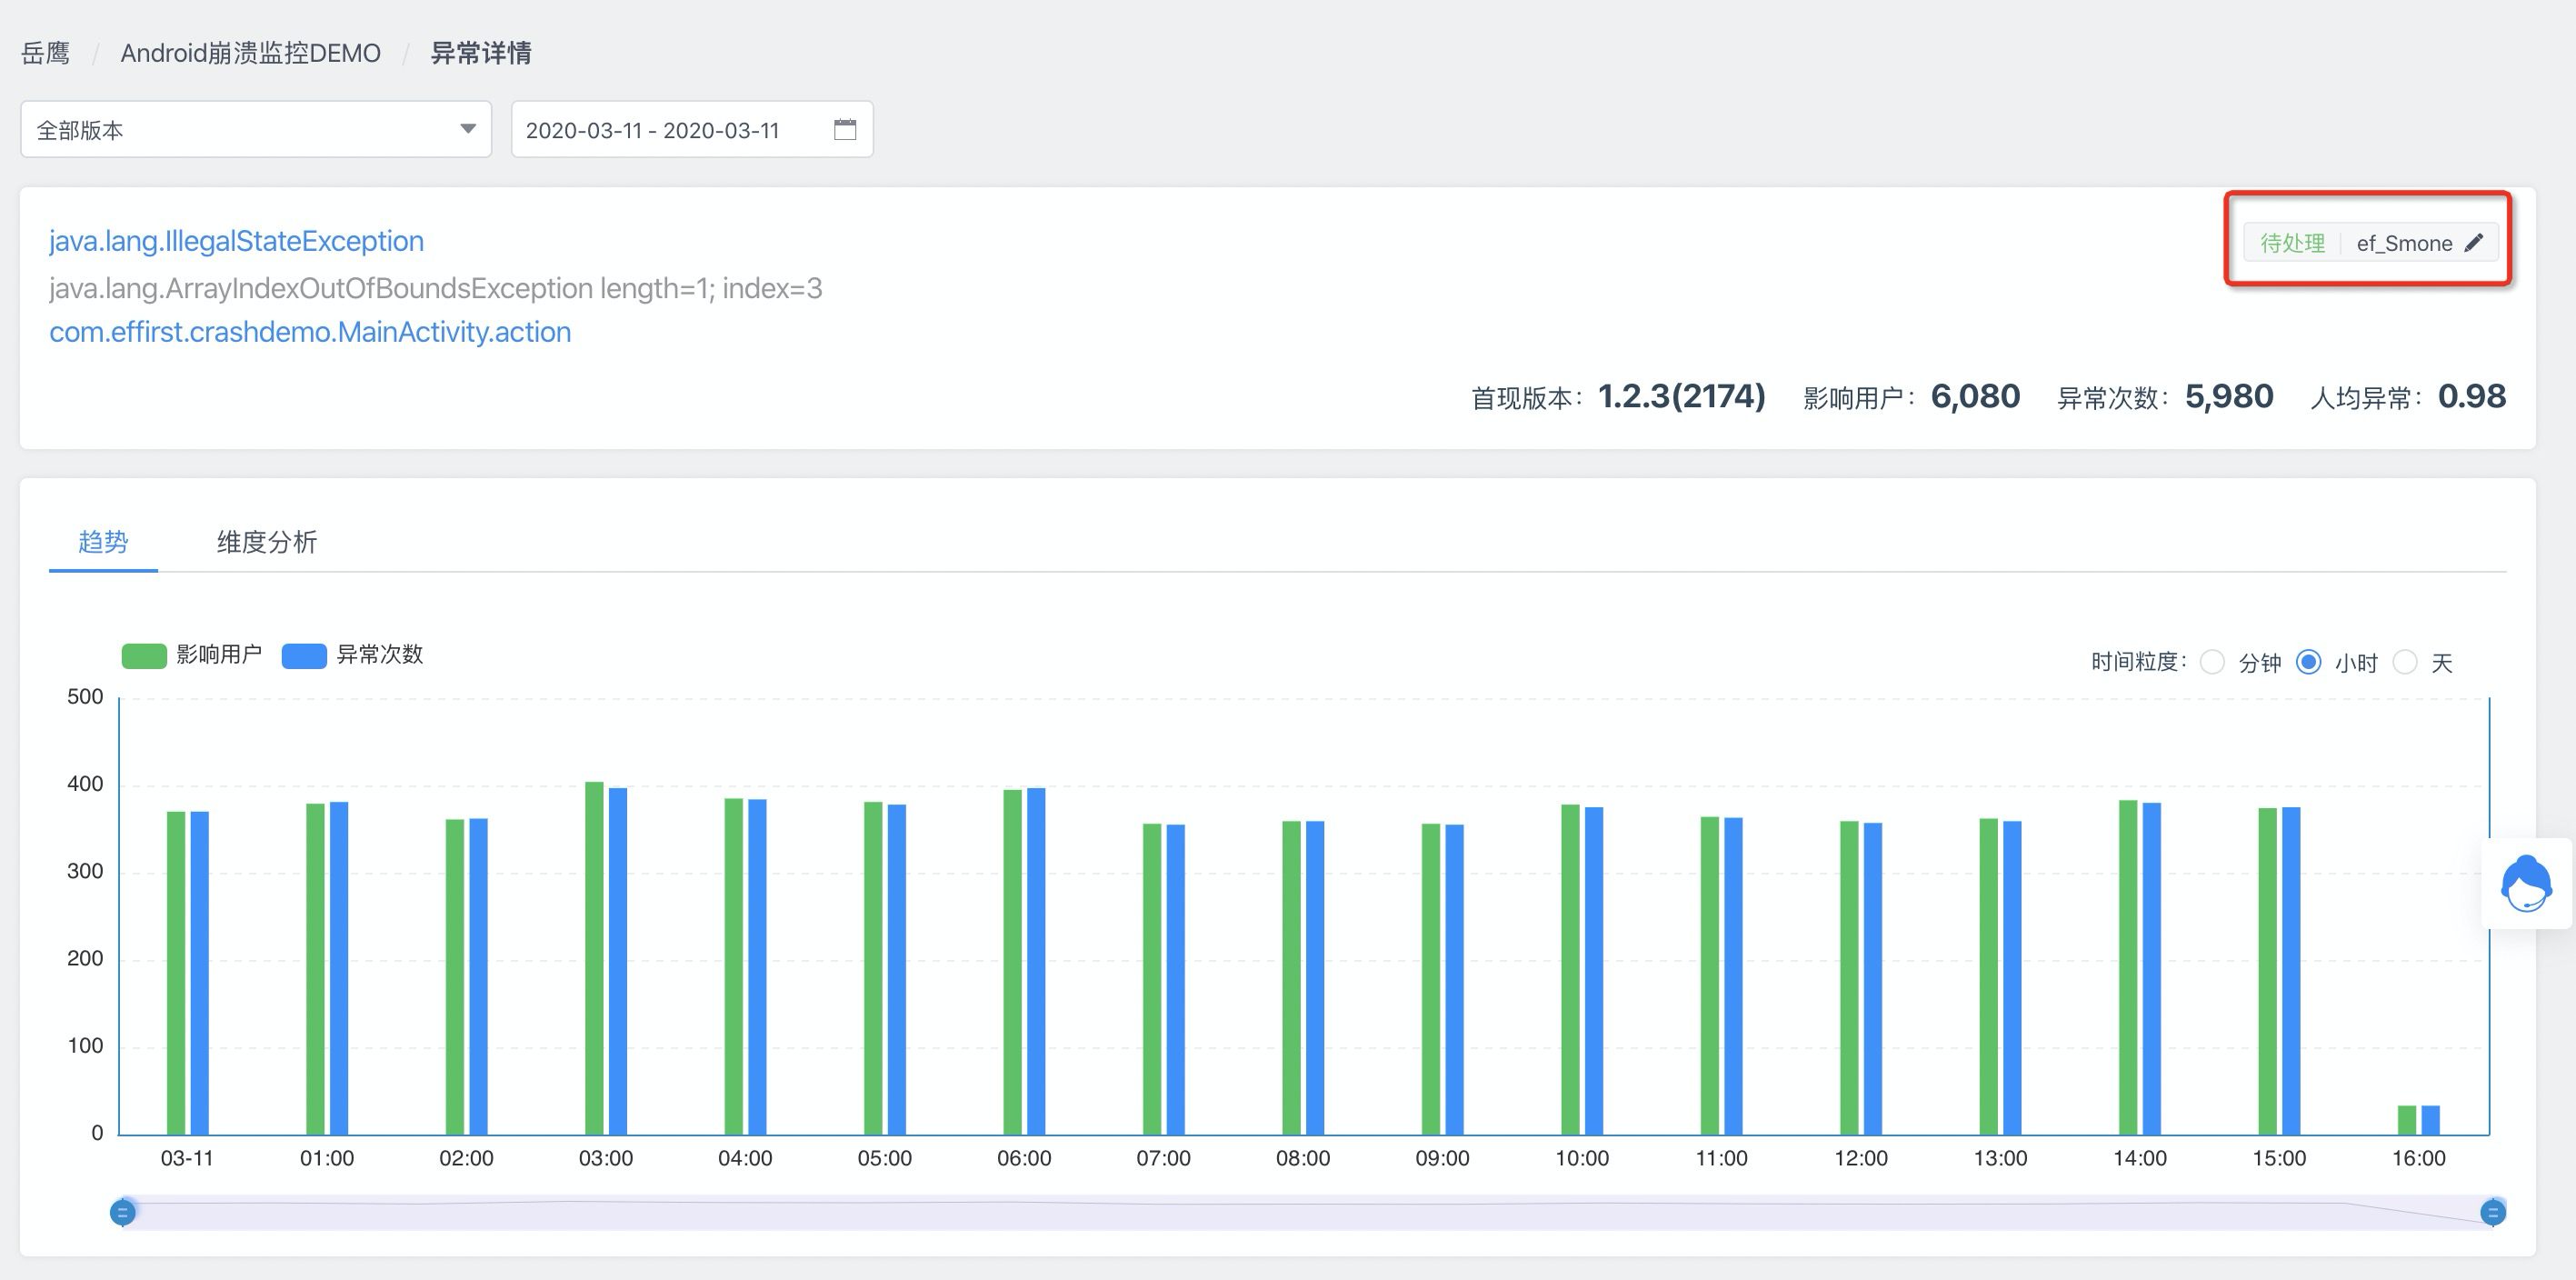Click the ef_Smone assignee name
This screenshot has width=2576, height=1280.
click(2404, 243)
